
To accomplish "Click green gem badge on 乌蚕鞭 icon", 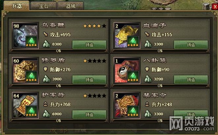I will click(x=31, y=41).
